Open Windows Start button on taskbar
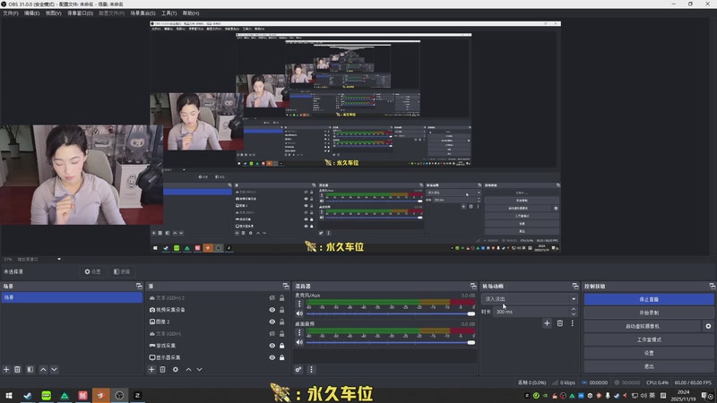717x403 pixels. click(9, 395)
